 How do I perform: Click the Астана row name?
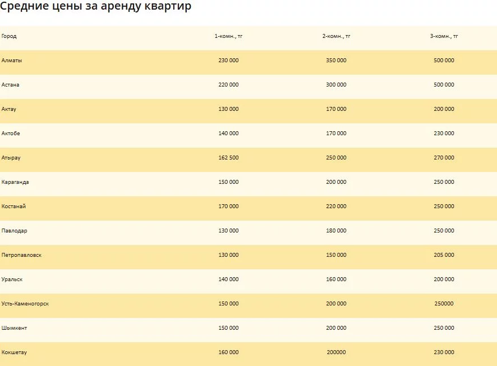(11, 85)
